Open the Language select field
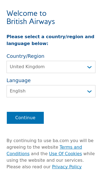 click(x=51, y=91)
